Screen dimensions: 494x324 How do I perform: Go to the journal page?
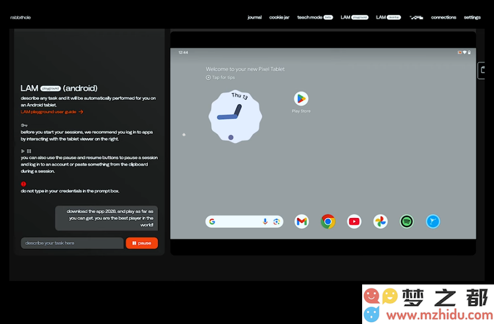(x=254, y=18)
